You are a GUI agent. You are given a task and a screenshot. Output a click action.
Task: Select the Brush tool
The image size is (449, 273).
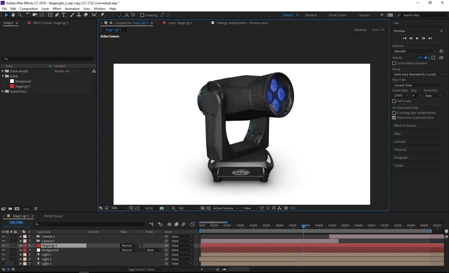coord(72,15)
